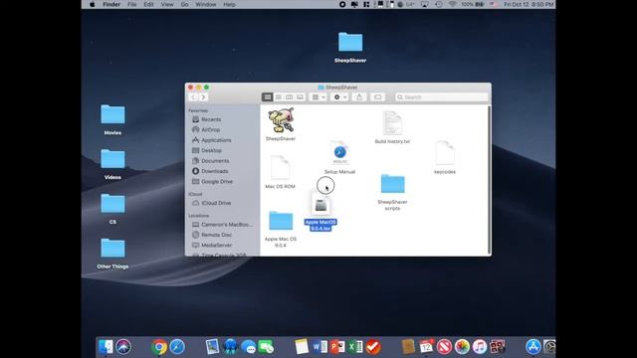Viewport: 637px width, 358px height.
Task: Open Photos from the dock
Action: tap(462, 347)
